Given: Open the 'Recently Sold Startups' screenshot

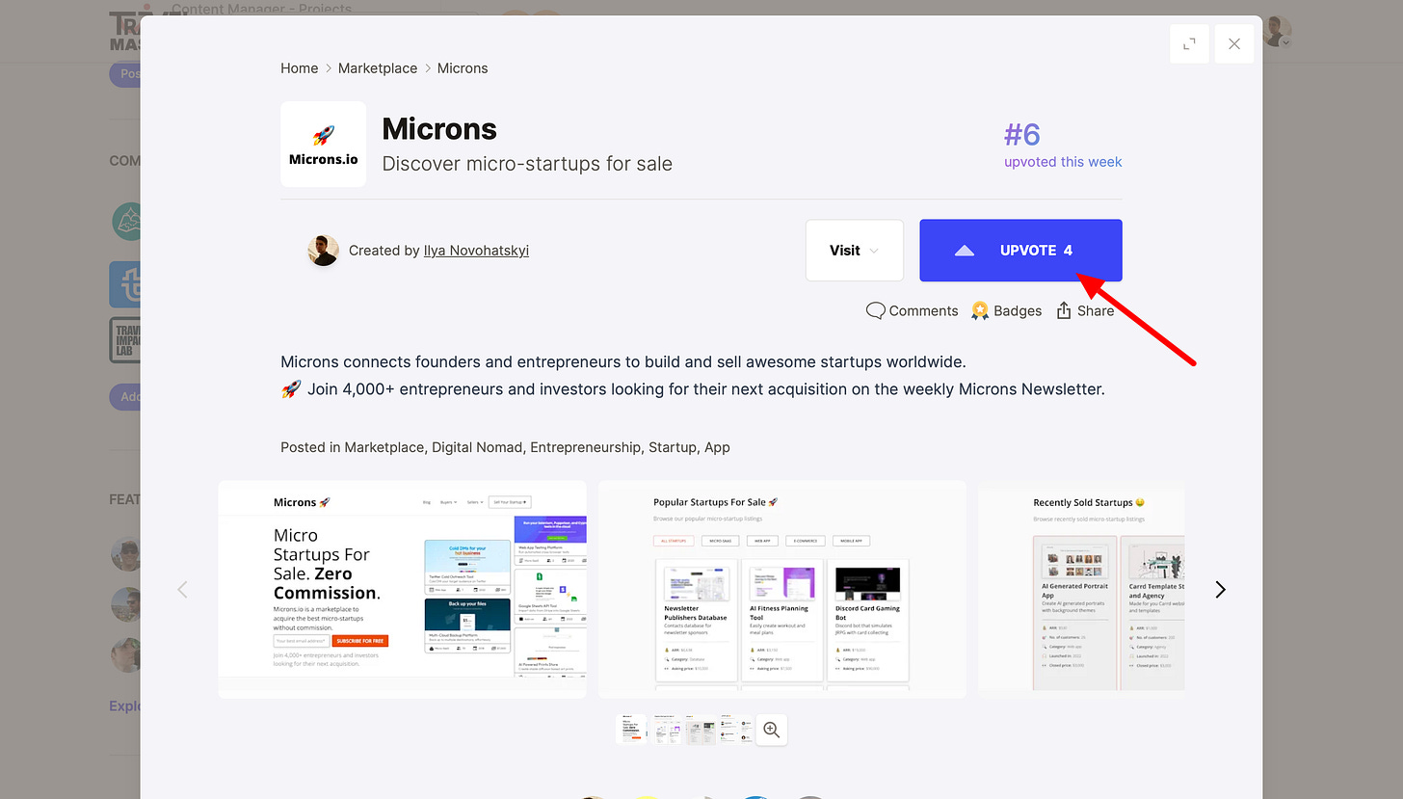Looking at the screenshot, I should click(1081, 590).
